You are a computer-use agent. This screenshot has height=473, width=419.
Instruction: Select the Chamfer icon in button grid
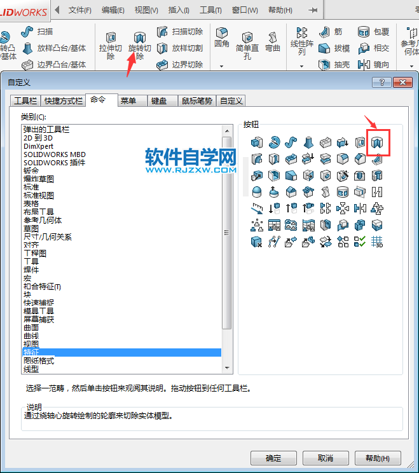point(360,159)
